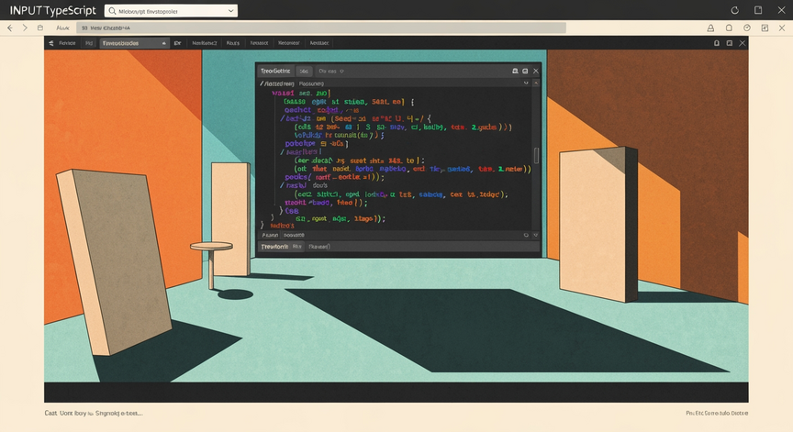Click the magnifier icon in the top search box
793x432 pixels.
[x=112, y=11]
